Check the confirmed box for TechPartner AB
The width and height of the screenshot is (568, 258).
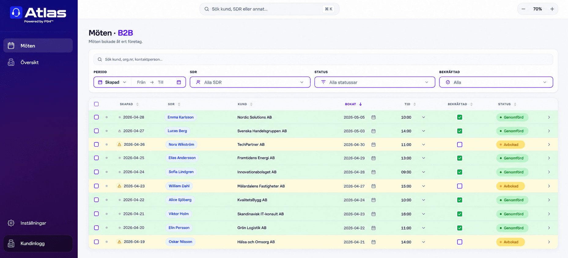[x=459, y=145]
